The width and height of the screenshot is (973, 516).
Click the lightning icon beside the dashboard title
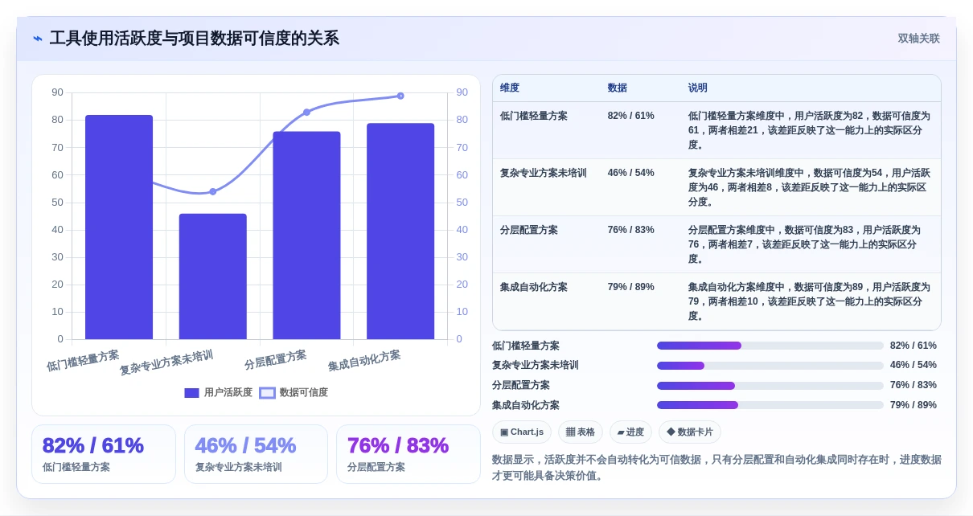pyautogui.click(x=38, y=39)
